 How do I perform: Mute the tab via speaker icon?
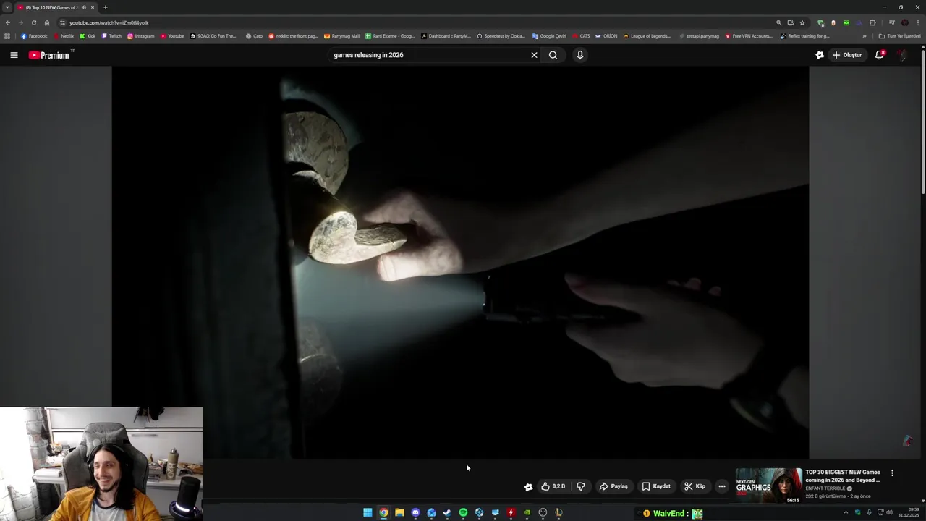[x=83, y=7]
